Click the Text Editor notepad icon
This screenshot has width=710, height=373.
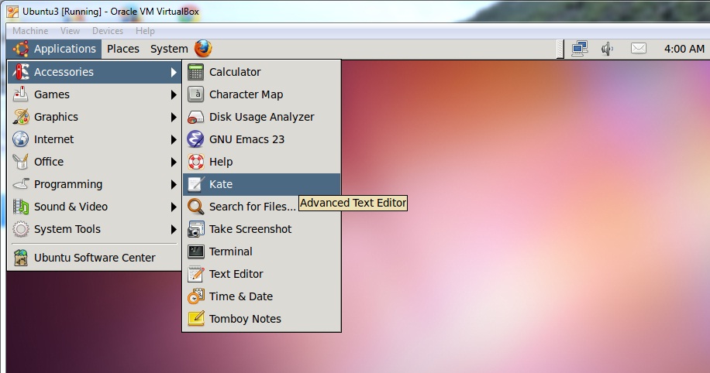(195, 273)
